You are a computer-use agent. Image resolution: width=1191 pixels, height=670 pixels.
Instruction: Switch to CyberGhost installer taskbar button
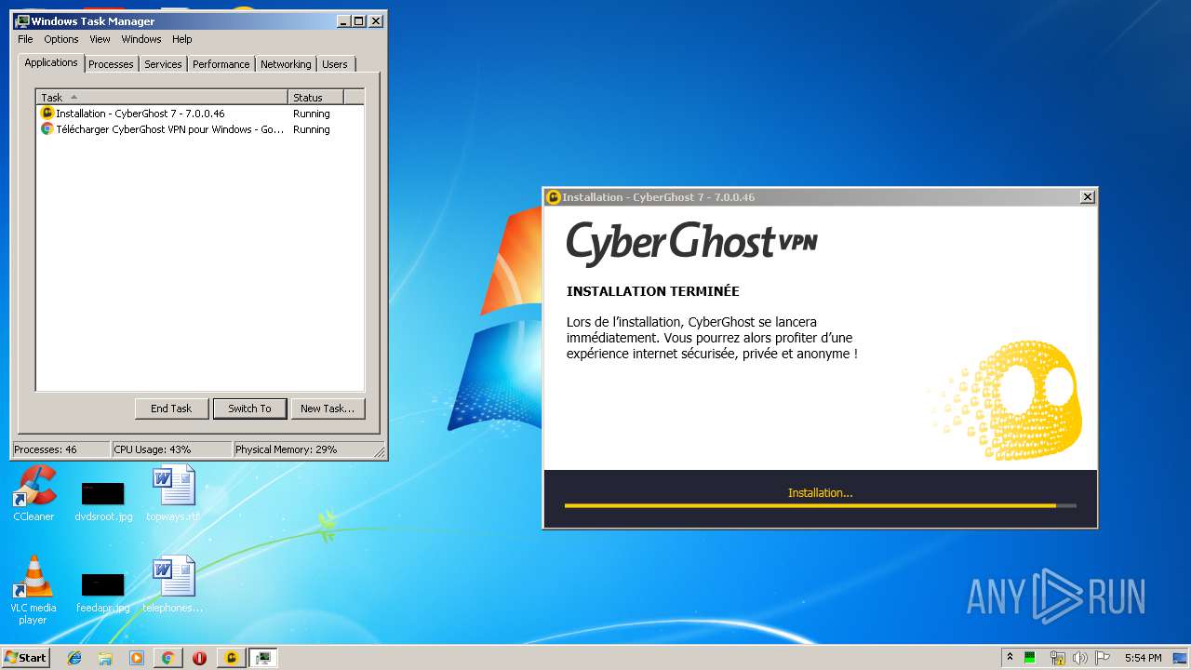click(231, 658)
